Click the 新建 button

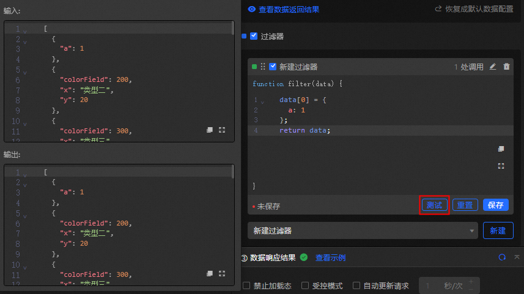click(498, 230)
